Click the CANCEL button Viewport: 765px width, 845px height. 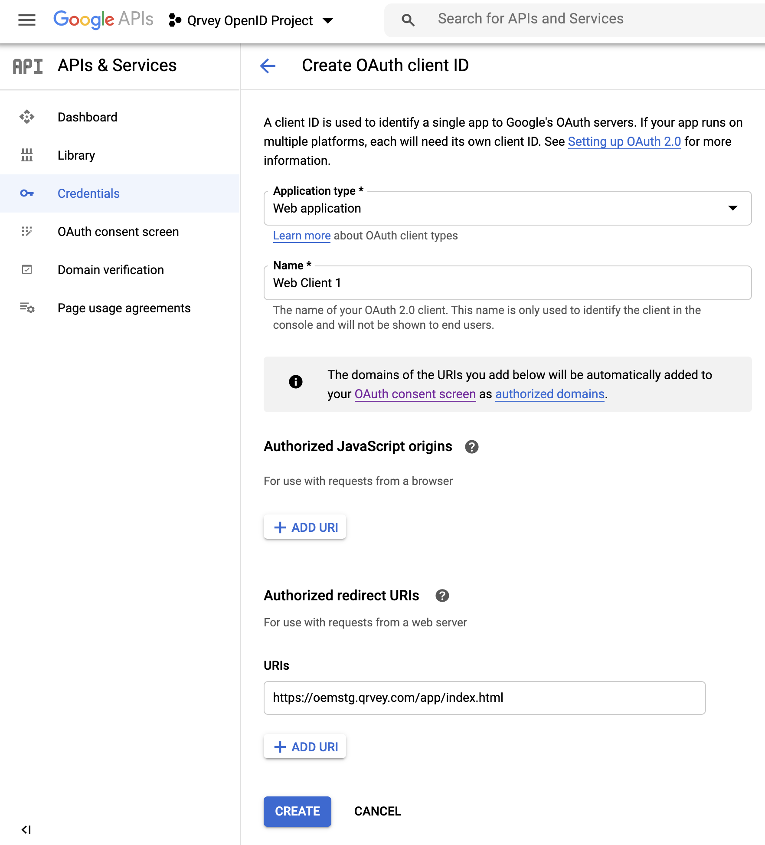pos(378,811)
